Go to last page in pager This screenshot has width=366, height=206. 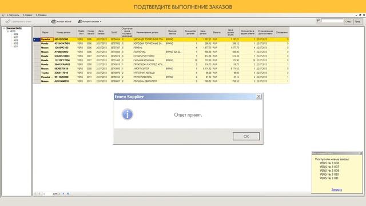68,193
